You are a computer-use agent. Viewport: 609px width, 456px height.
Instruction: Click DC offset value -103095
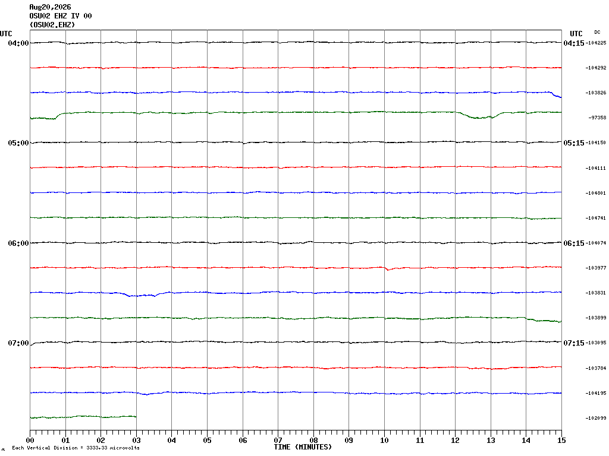[596, 343]
